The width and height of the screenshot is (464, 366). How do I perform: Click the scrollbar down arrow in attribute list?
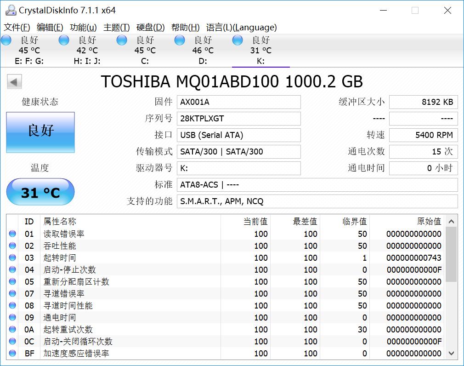point(451,353)
